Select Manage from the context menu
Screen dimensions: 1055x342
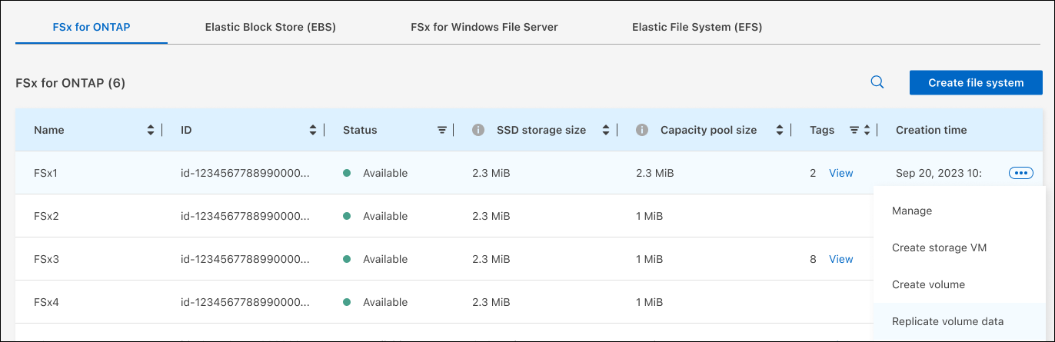point(912,211)
